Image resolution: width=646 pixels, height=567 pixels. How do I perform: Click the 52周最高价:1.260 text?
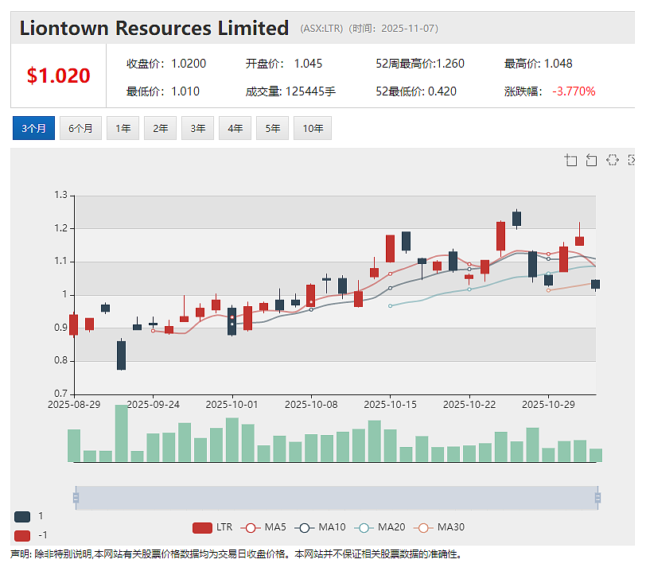420,64
